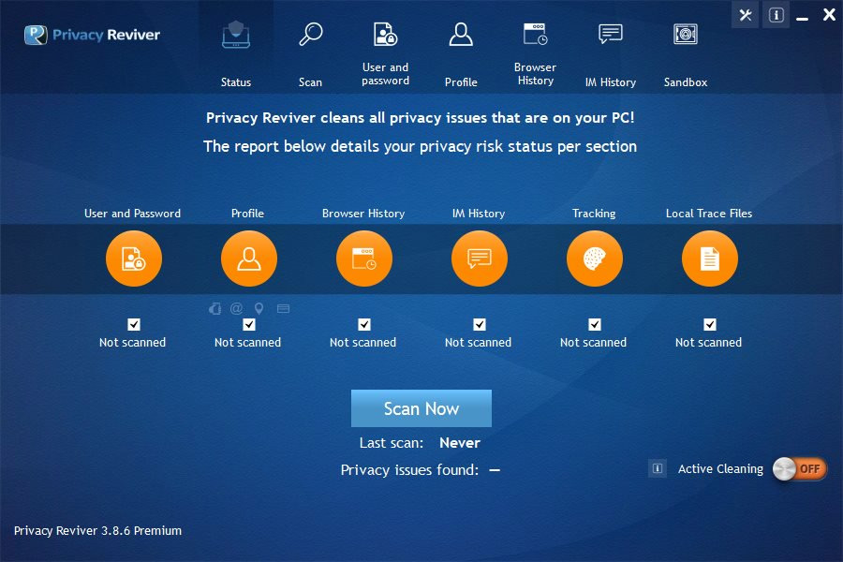Click 'Tracking' section heading
843x562 pixels.
(x=594, y=214)
